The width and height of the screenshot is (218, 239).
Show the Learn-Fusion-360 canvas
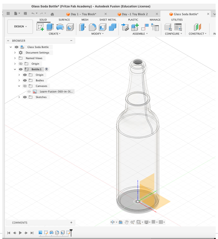29,92
